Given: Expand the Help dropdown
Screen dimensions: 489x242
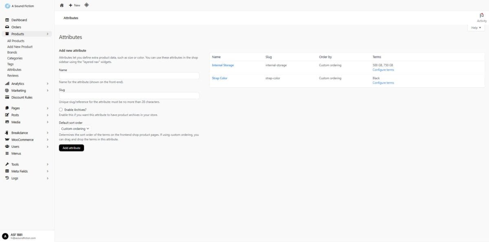Looking at the screenshot, I should click(x=476, y=27).
